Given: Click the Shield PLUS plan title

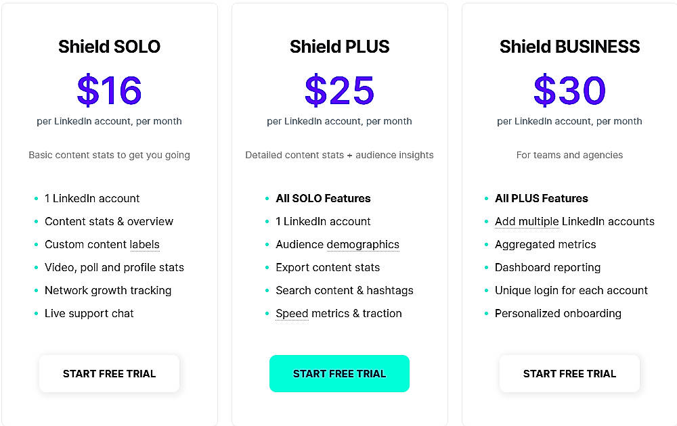Looking at the screenshot, I should click(x=339, y=47).
